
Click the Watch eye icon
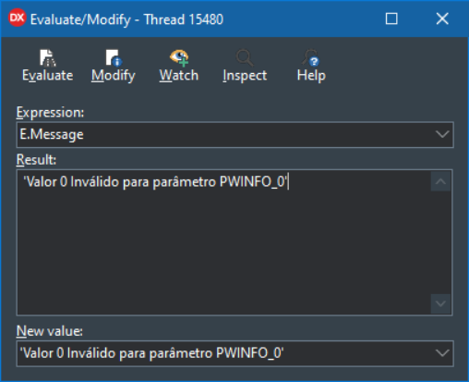tap(179, 57)
